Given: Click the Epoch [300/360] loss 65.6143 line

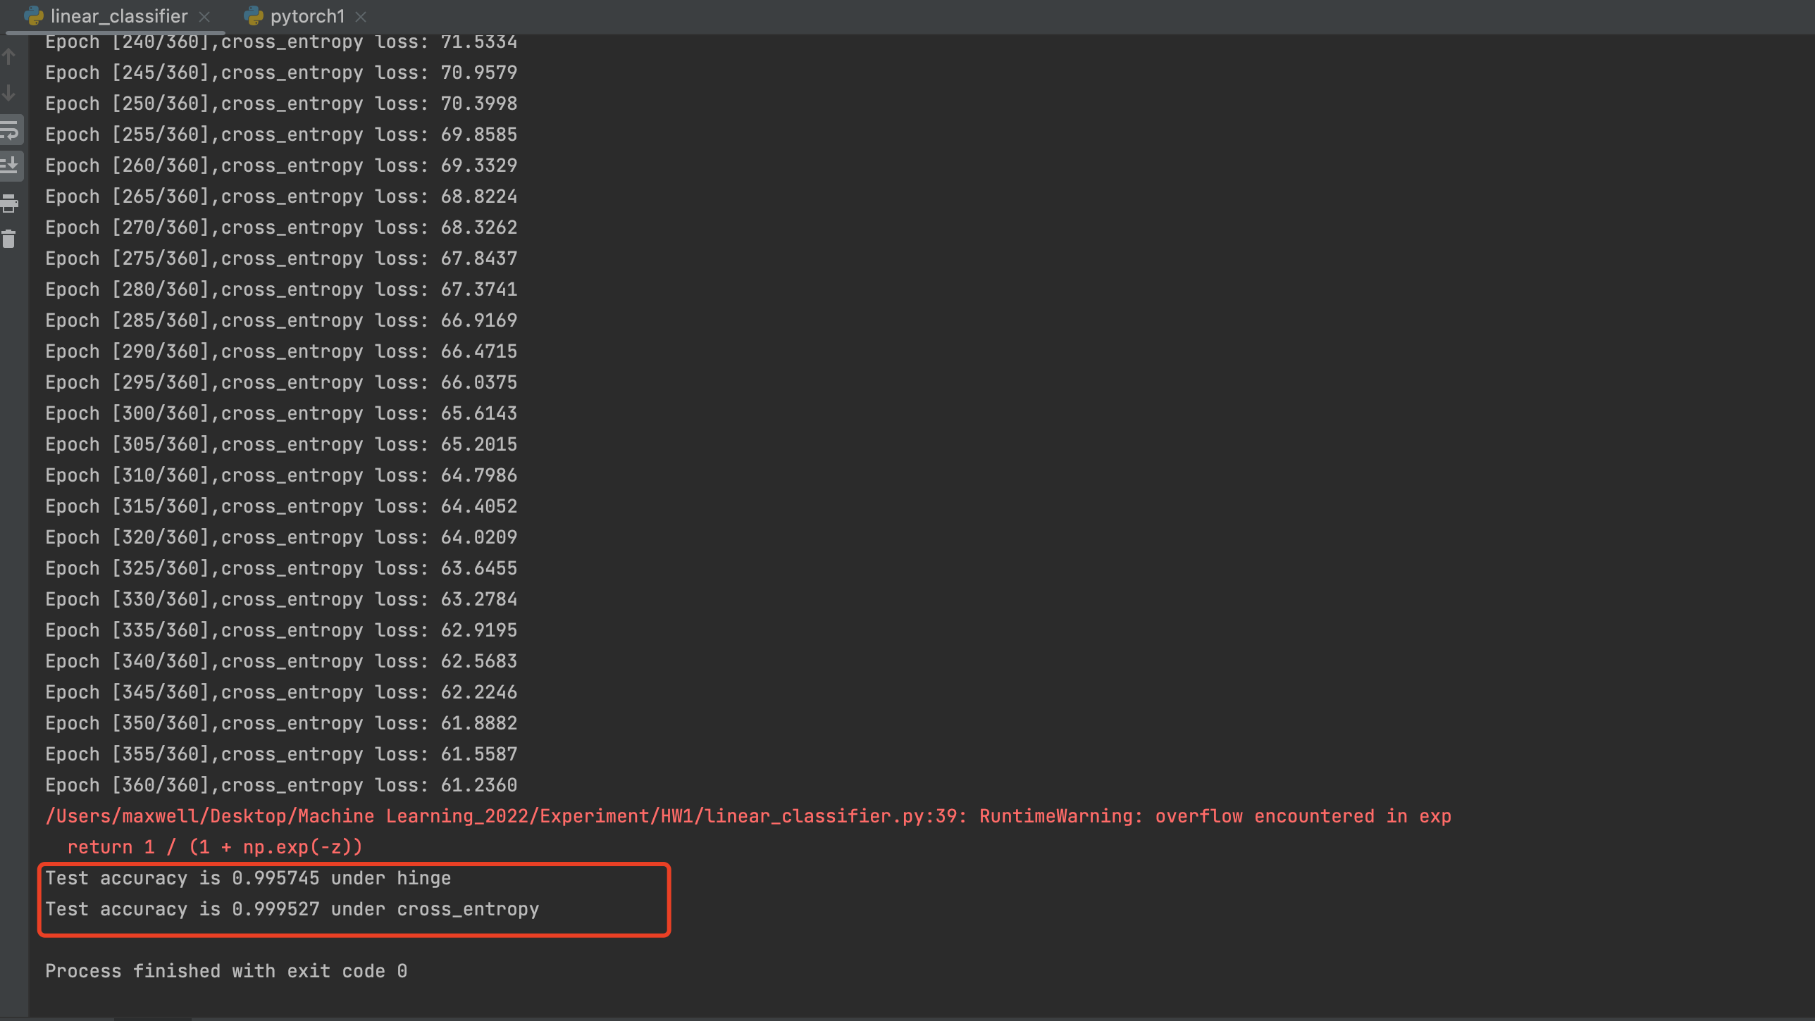Looking at the screenshot, I should click(281, 413).
